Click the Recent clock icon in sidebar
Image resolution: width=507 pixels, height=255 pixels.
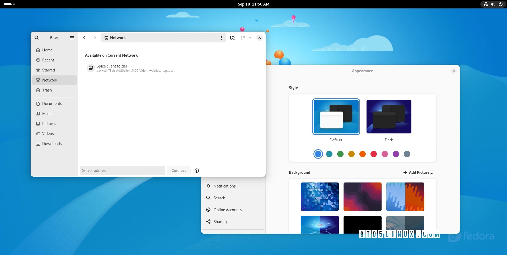[x=38, y=60]
